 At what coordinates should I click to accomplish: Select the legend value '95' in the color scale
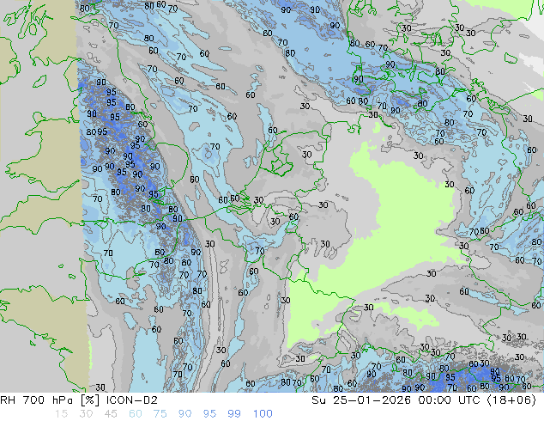point(209,414)
